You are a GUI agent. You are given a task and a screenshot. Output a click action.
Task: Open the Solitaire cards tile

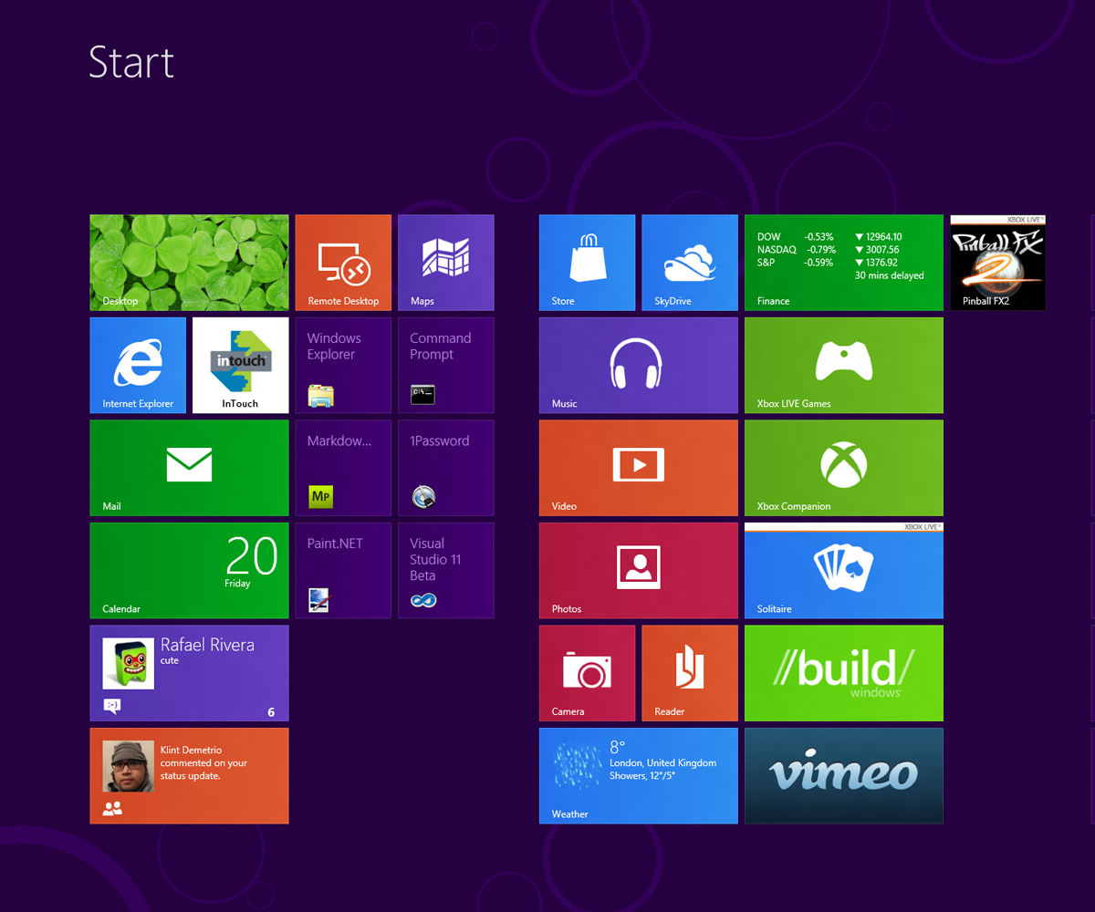[x=843, y=571]
